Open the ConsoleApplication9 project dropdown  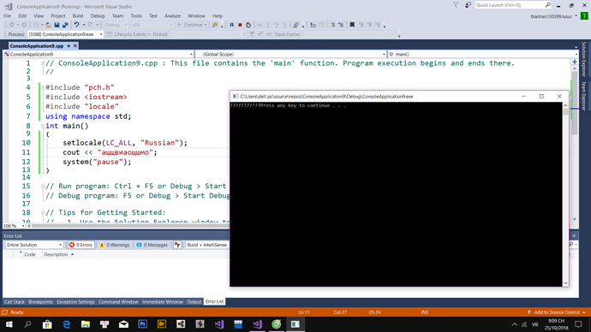(x=98, y=54)
